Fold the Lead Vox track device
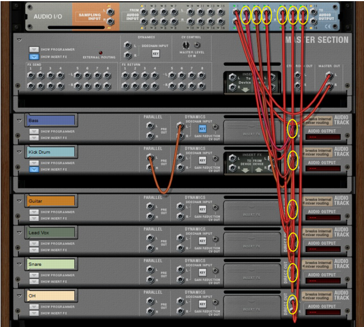 (19, 233)
